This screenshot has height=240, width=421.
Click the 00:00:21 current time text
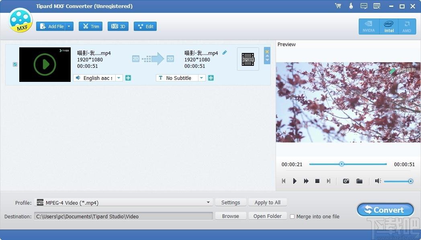point(292,165)
